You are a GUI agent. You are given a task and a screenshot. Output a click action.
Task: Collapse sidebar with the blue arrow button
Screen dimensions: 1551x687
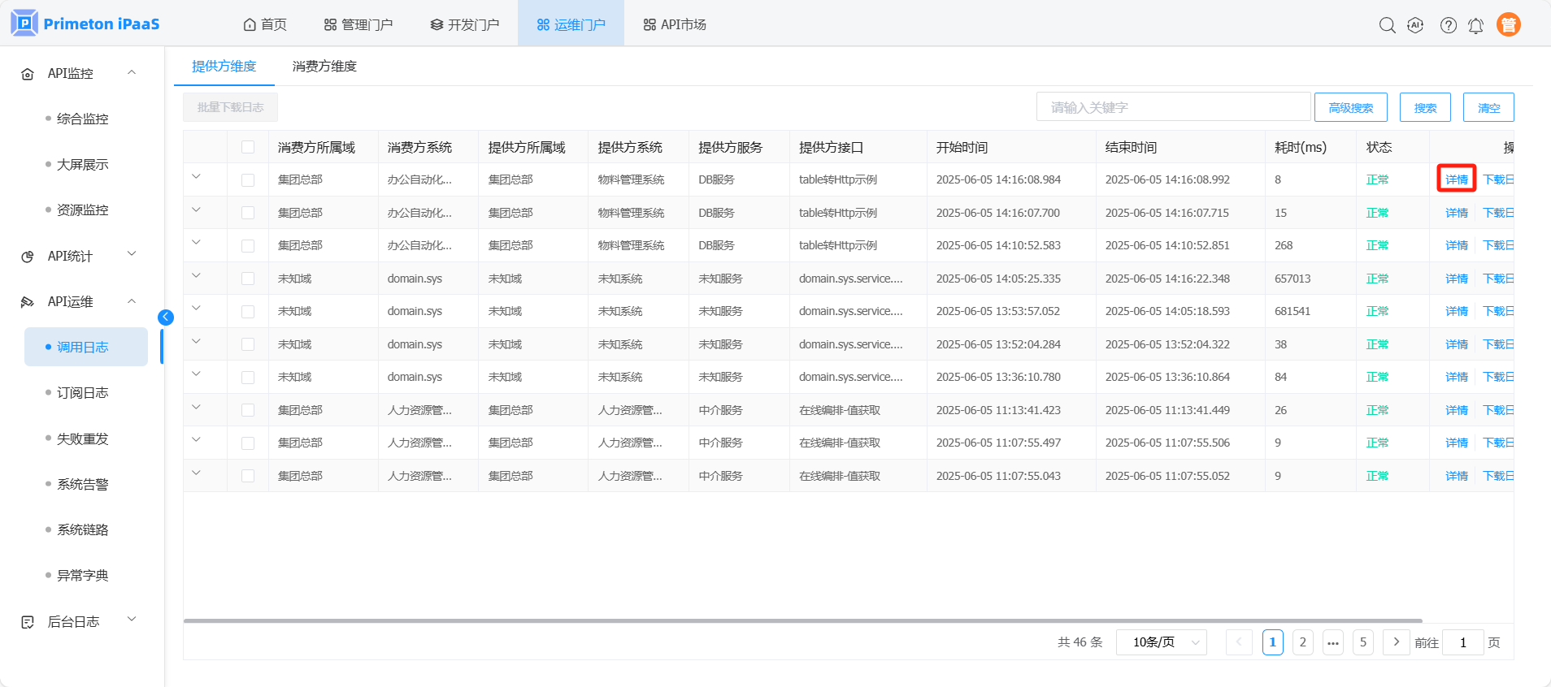point(166,318)
